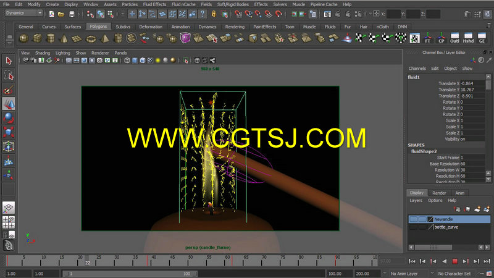Screen dimensions: 494x278
Task: Open the viewport Shading menu
Action: [x=43, y=53]
